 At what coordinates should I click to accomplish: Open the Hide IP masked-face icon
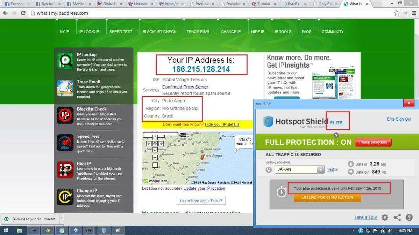(65, 170)
